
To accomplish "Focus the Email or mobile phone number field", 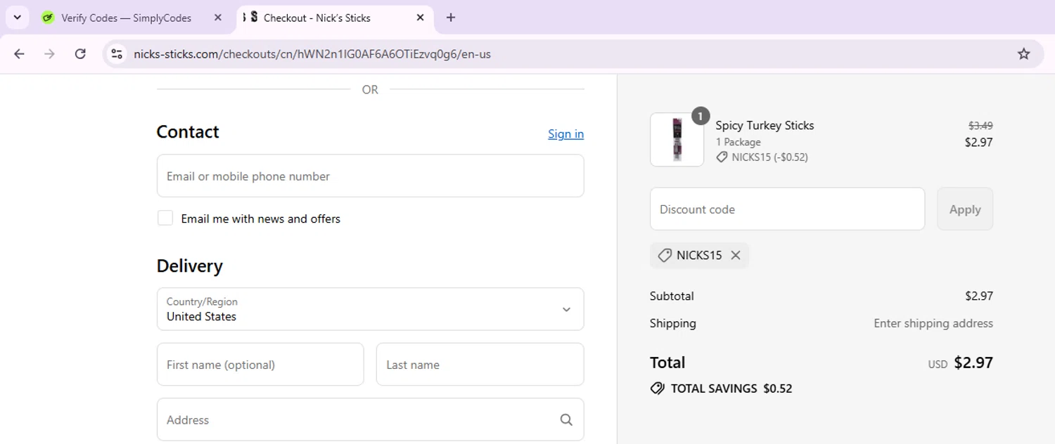I will click(x=370, y=176).
